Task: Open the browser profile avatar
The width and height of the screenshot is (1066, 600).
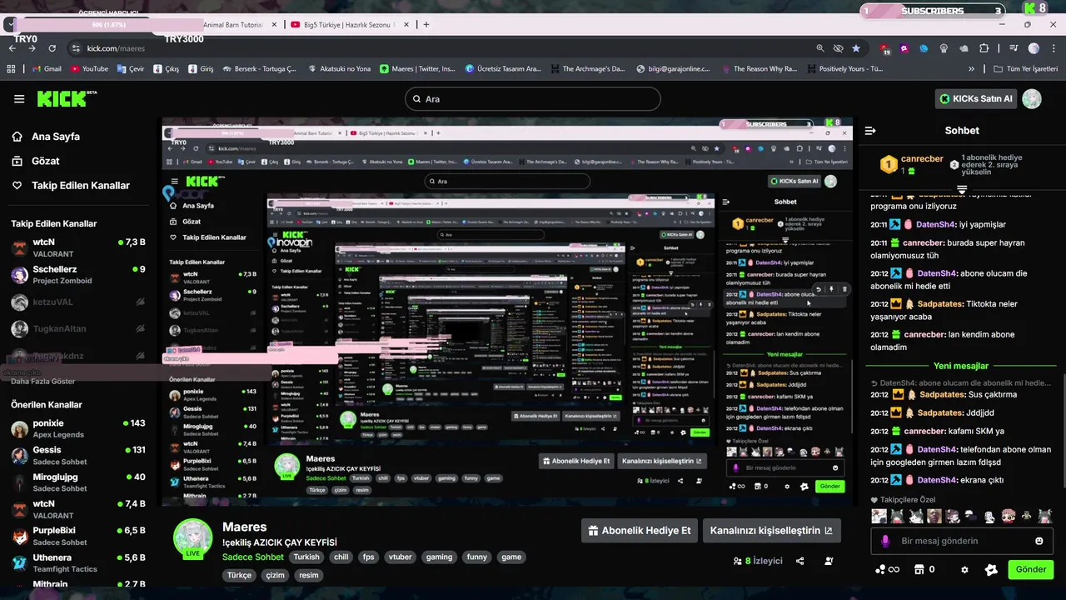Action: (1034, 48)
